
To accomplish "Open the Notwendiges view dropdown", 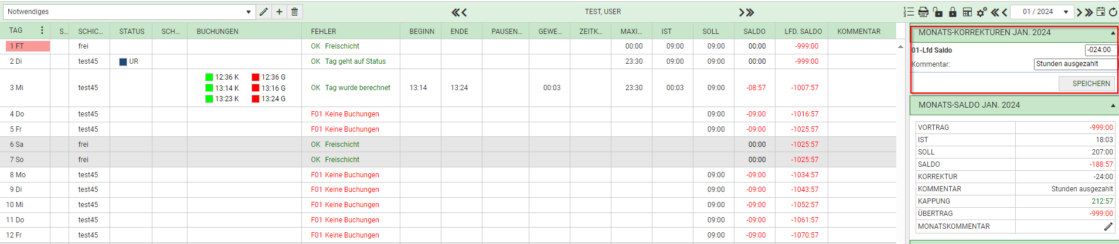I will 249,12.
